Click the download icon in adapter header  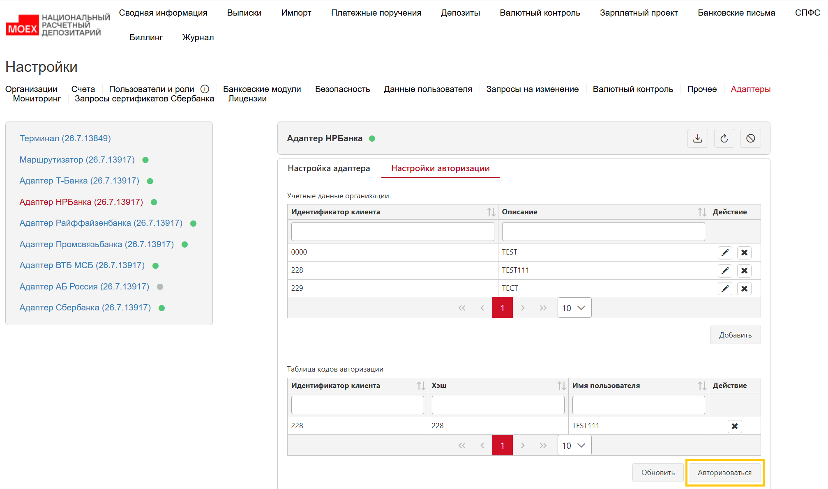[x=697, y=138]
